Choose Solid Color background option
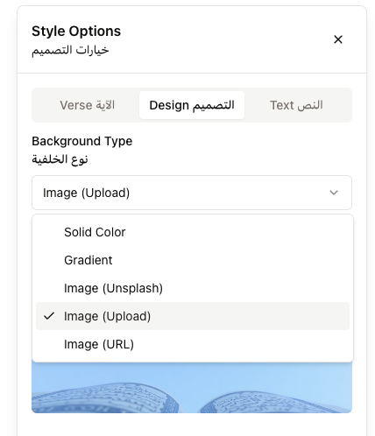This screenshot has width=375, height=436. click(x=193, y=232)
